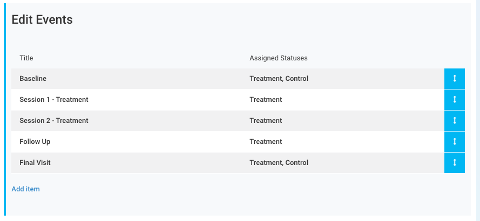Screen dimensions: 480x221
Task: Click Final Visit's assigned statuses cell
Action: pyautogui.click(x=279, y=163)
